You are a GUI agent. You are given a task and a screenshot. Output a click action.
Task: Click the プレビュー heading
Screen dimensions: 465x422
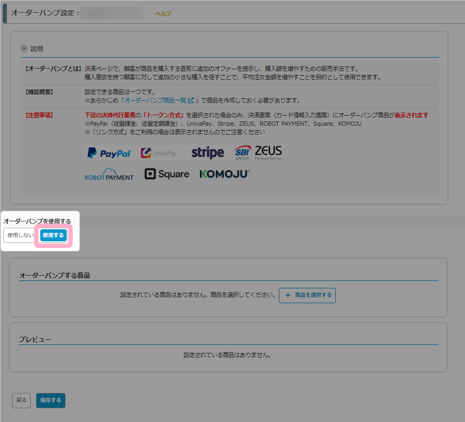(x=35, y=340)
